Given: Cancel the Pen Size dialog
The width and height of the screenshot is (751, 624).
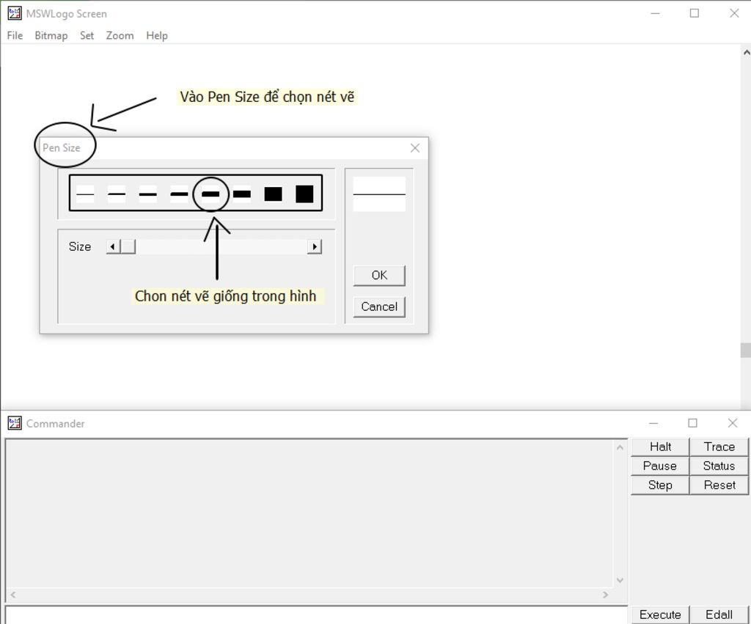Looking at the screenshot, I should (x=379, y=307).
